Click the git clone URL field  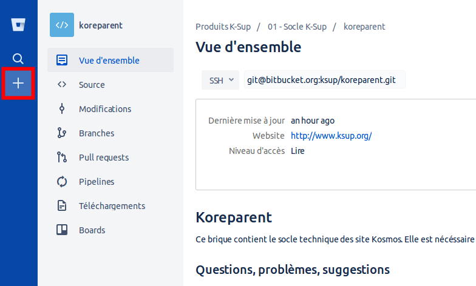point(324,80)
